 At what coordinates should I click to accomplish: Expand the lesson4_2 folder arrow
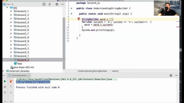tap(11, 60)
